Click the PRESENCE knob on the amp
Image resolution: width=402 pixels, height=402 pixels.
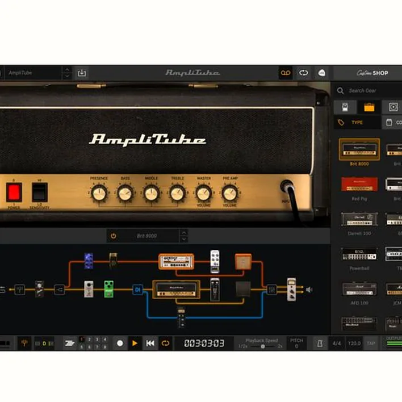(x=99, y=193)
